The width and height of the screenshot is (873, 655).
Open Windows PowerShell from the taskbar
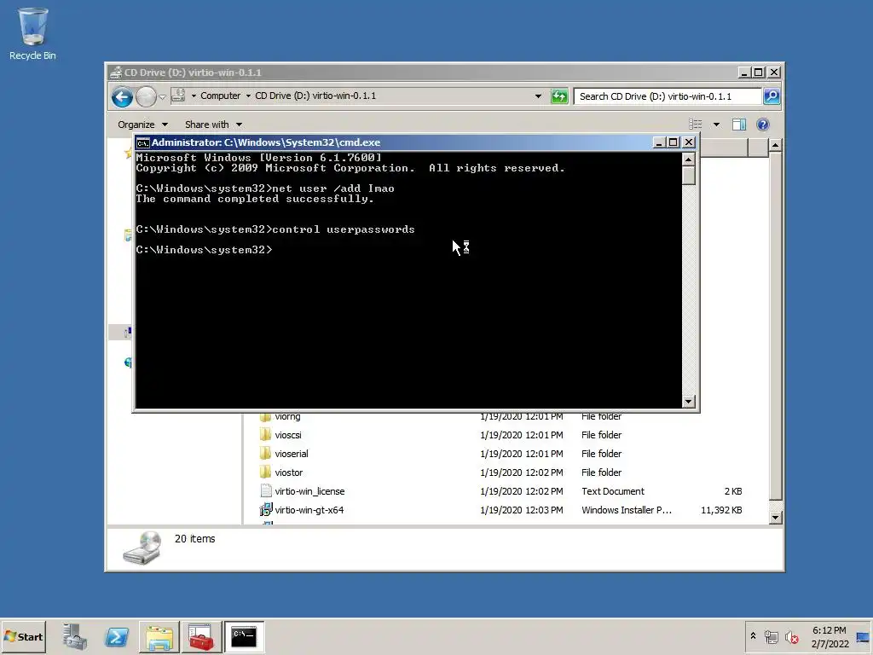(117, 636)
